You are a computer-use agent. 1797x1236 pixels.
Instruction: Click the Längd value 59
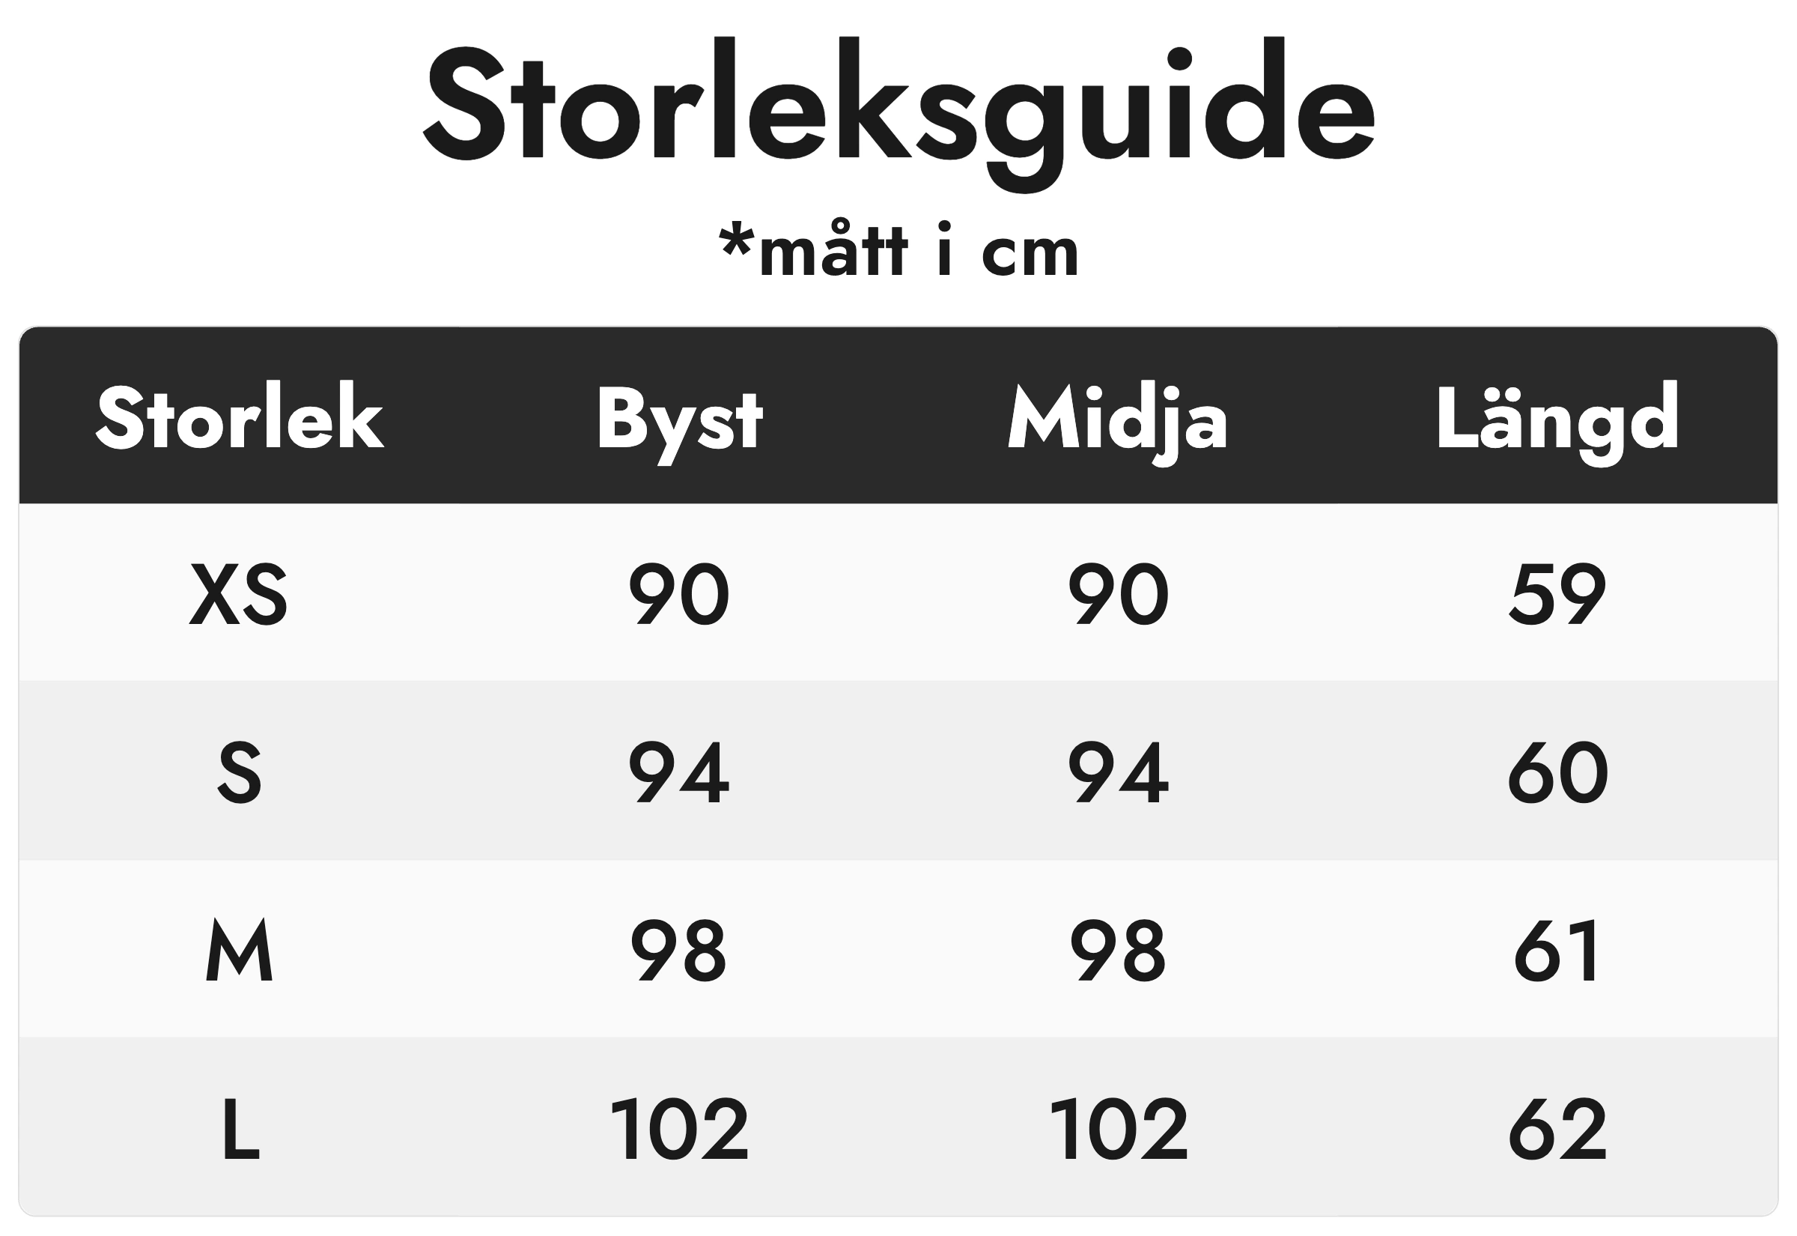(1557, 594)
